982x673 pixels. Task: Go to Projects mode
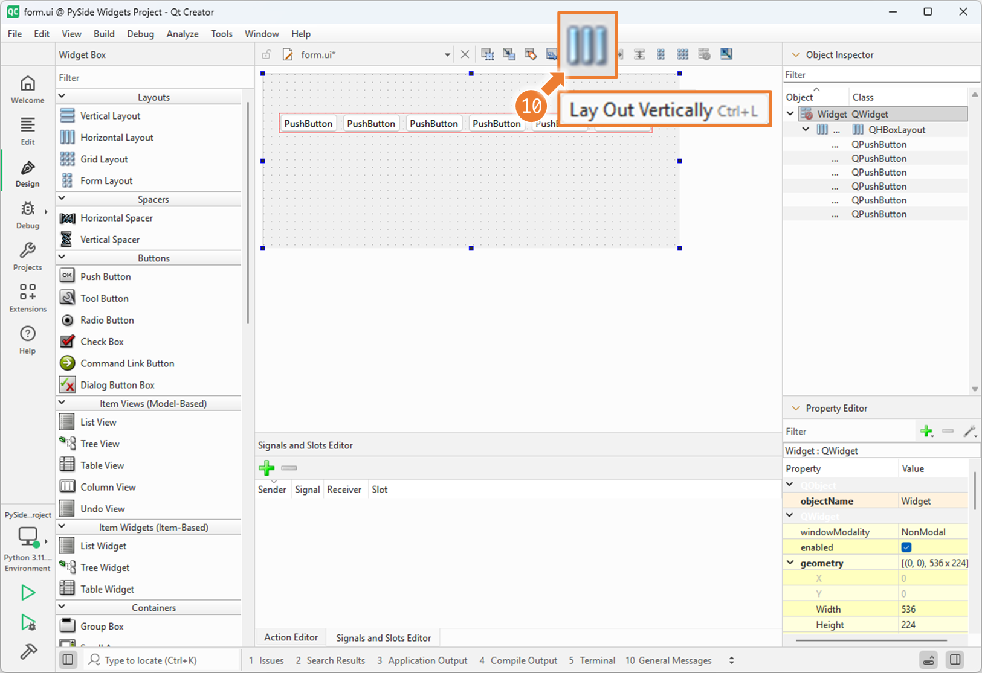[27, 257]
